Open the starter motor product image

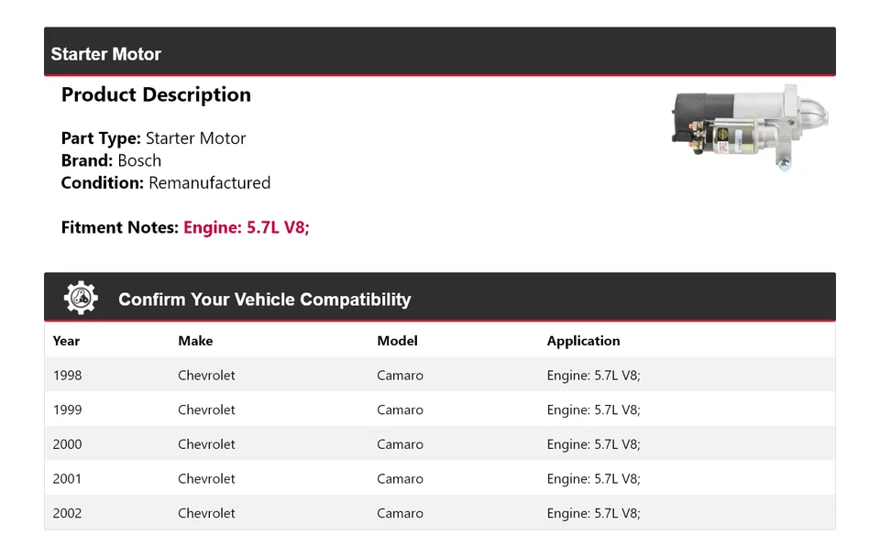coord(750,127)
